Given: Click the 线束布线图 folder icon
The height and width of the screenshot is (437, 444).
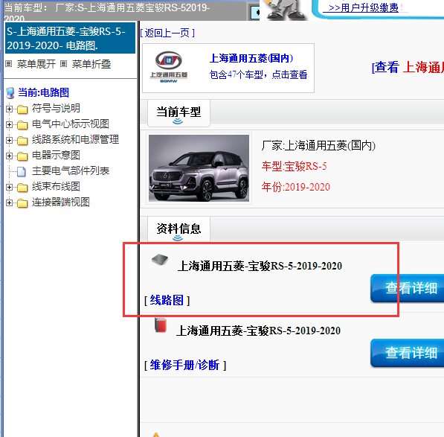Looking at the screenshot, I should (22, 188).
